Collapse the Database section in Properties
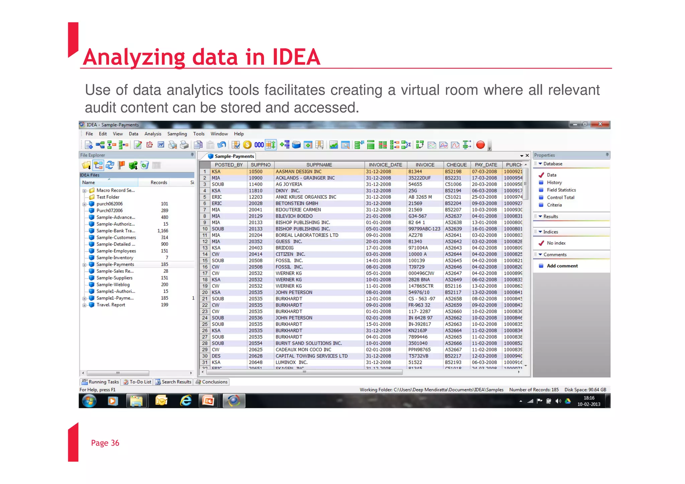 point(540,164)
